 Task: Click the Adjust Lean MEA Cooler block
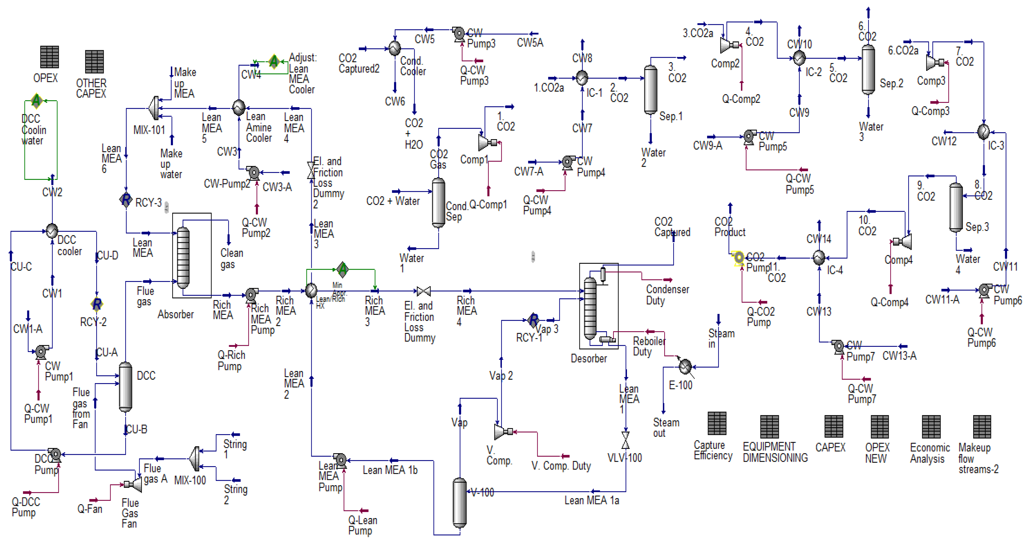click(274, 61)
